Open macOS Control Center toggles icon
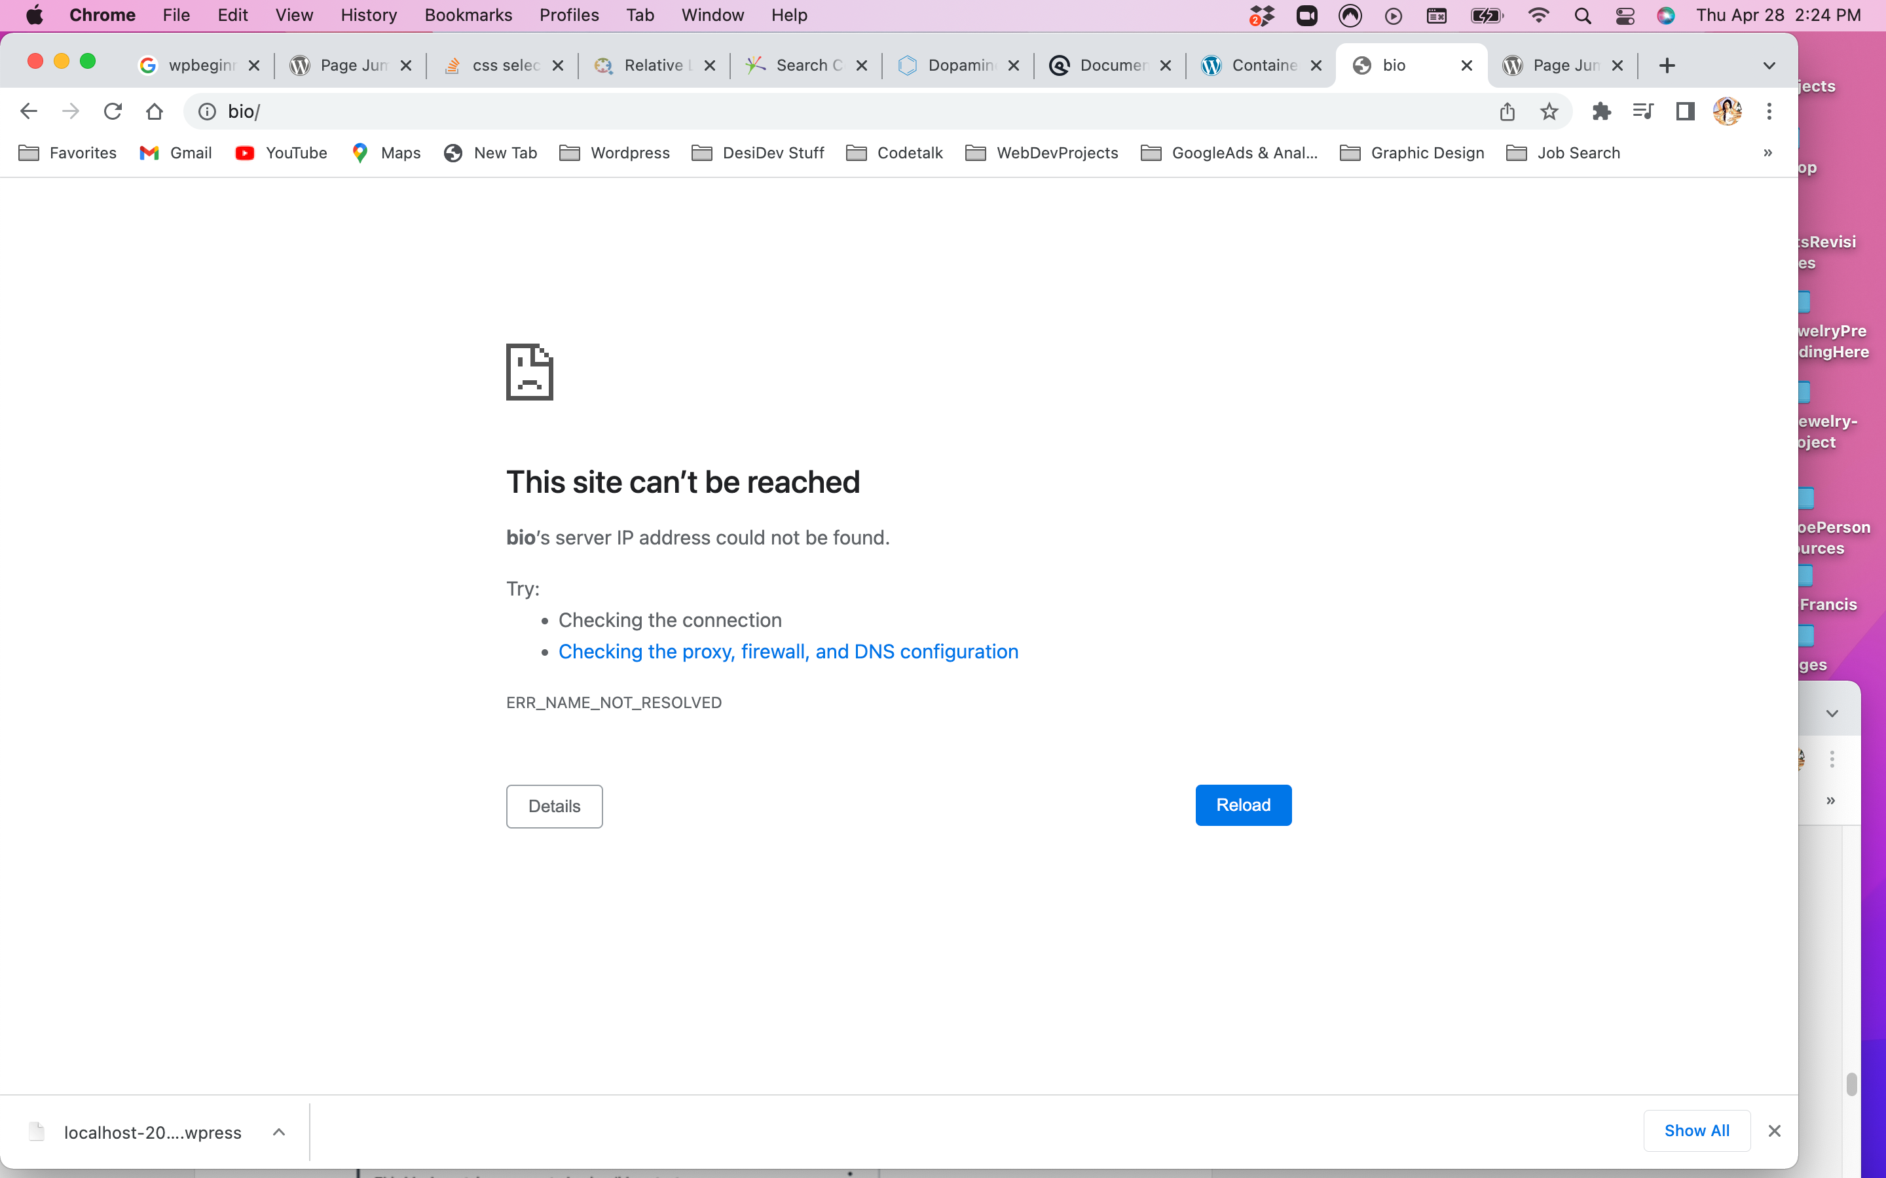 (1625, 16)
